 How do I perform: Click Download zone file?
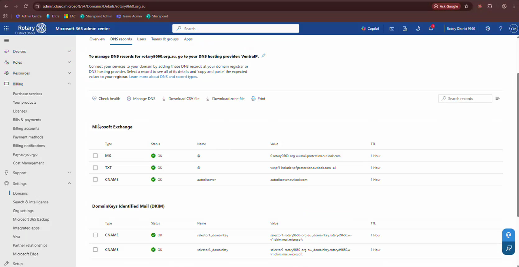225,99
